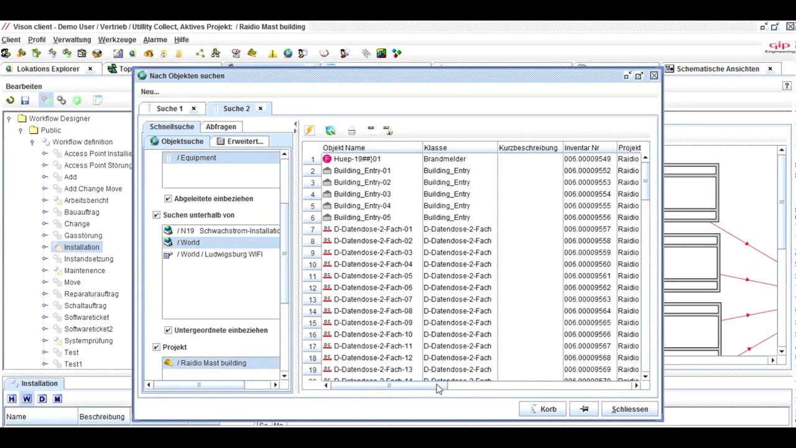Click the bright green gear icon under Bearbeiten
Image resolution: width=796 pixels, height=448 pixels.
[76, 100]
